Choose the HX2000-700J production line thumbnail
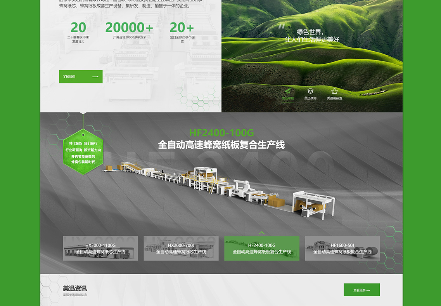 (181, 249)
